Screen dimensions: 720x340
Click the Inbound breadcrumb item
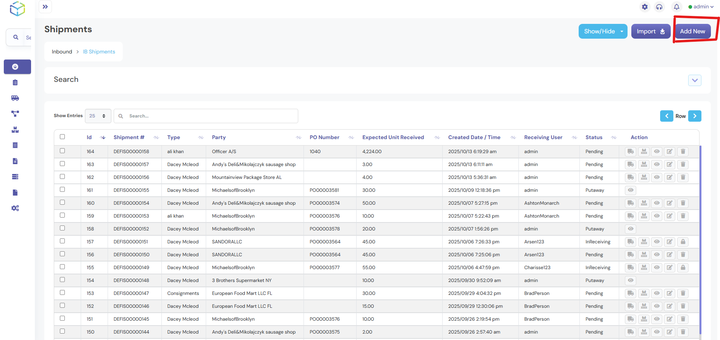click(62, 52)
